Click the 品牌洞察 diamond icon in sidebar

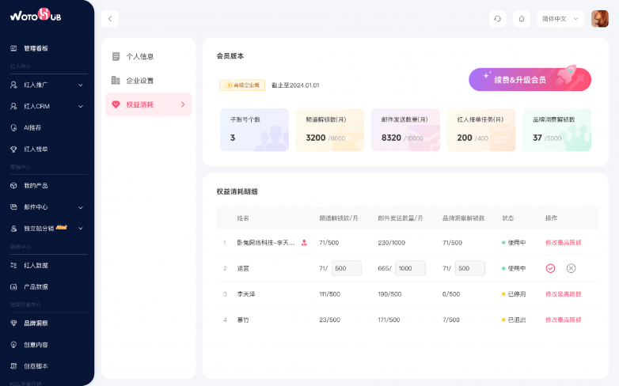13,323
